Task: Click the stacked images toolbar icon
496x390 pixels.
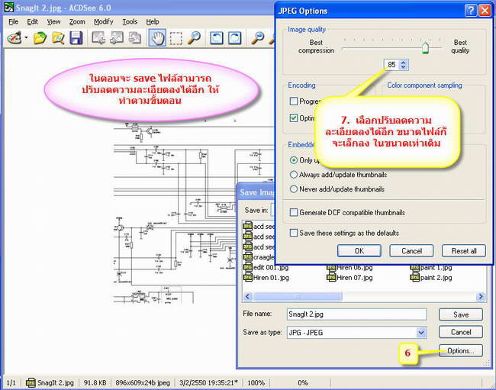Action: click(x=135, y=37)
